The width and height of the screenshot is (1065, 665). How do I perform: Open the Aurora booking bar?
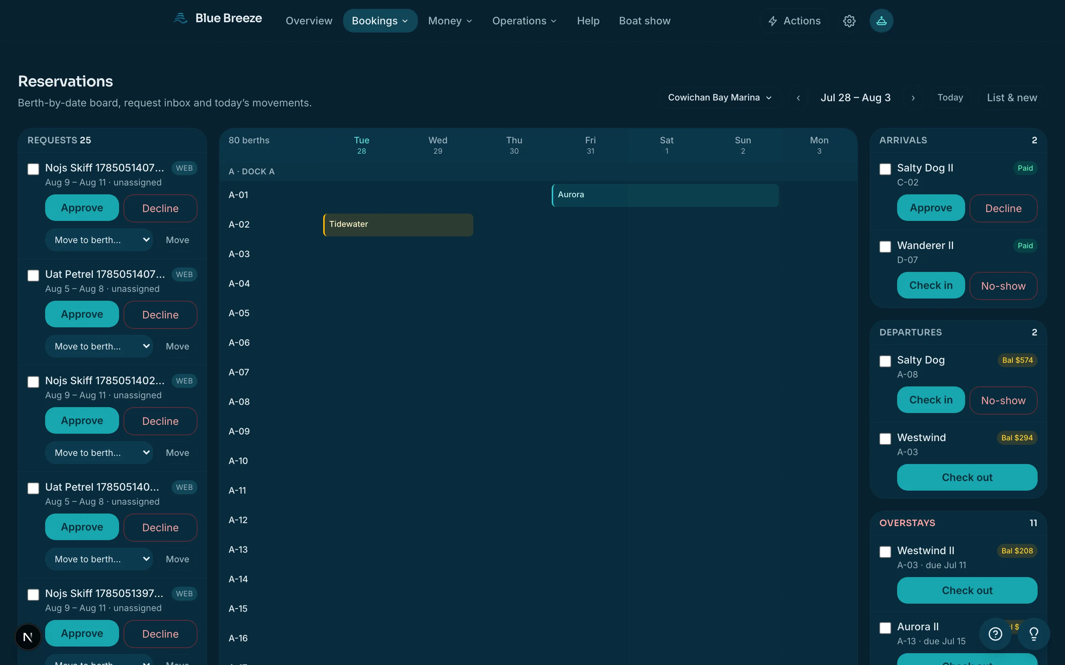coord(665,195)
